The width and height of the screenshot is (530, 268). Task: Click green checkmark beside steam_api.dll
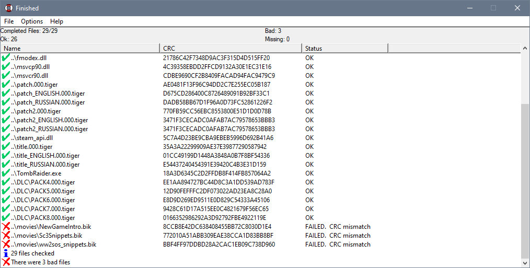click(x=6, y=137)
